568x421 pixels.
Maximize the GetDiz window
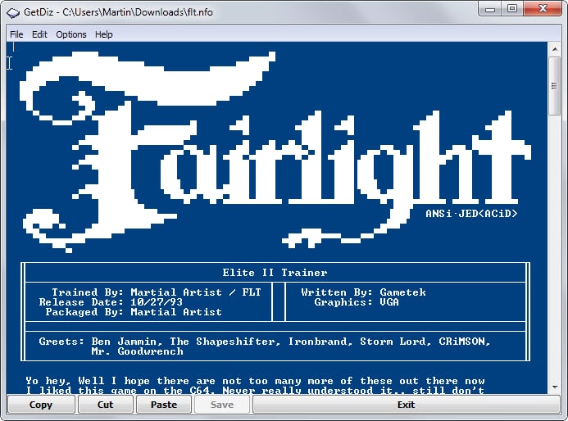(511, 9)
